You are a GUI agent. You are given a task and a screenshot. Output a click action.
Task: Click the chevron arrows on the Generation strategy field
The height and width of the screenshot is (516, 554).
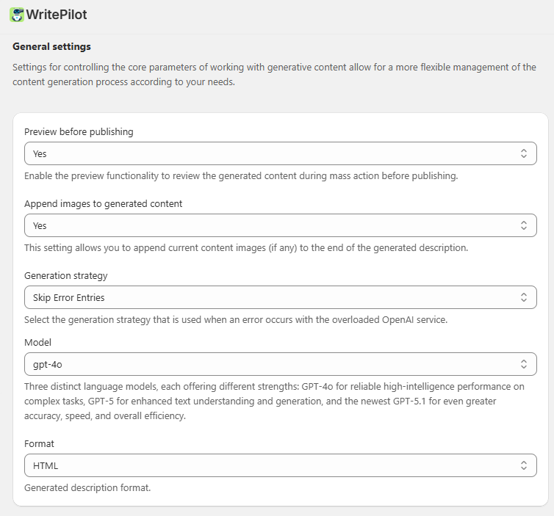click(523, 297)
